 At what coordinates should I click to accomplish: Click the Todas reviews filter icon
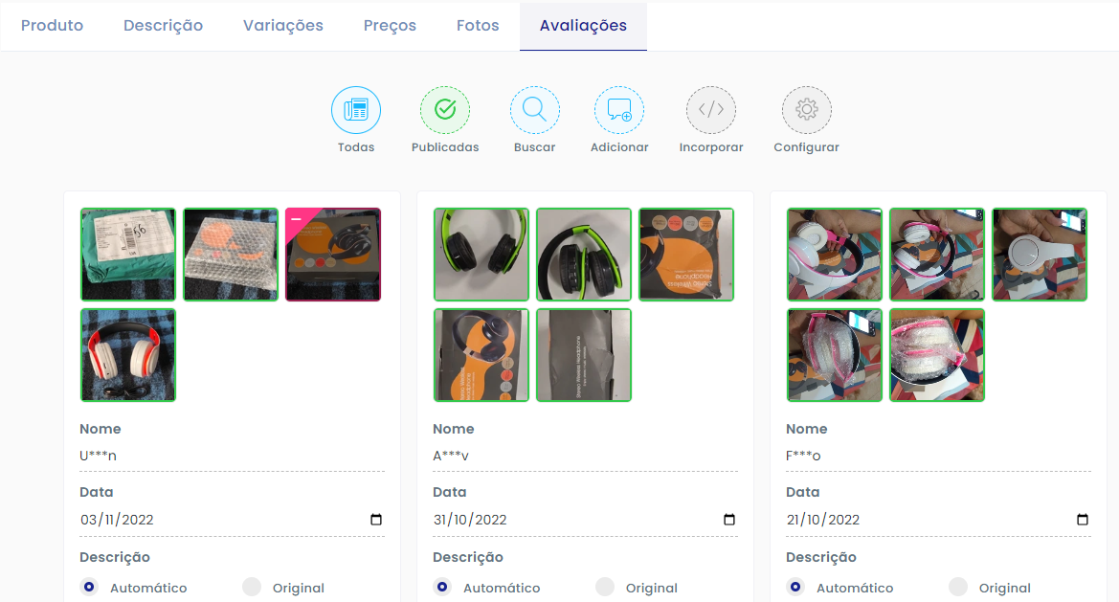355,109
